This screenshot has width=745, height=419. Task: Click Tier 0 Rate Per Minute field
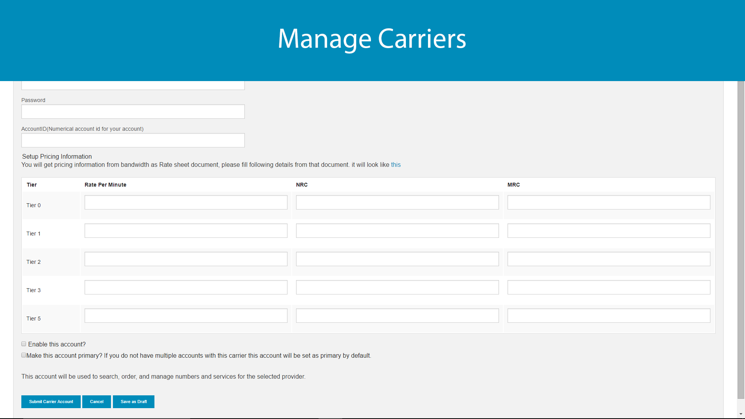[186, 203]
